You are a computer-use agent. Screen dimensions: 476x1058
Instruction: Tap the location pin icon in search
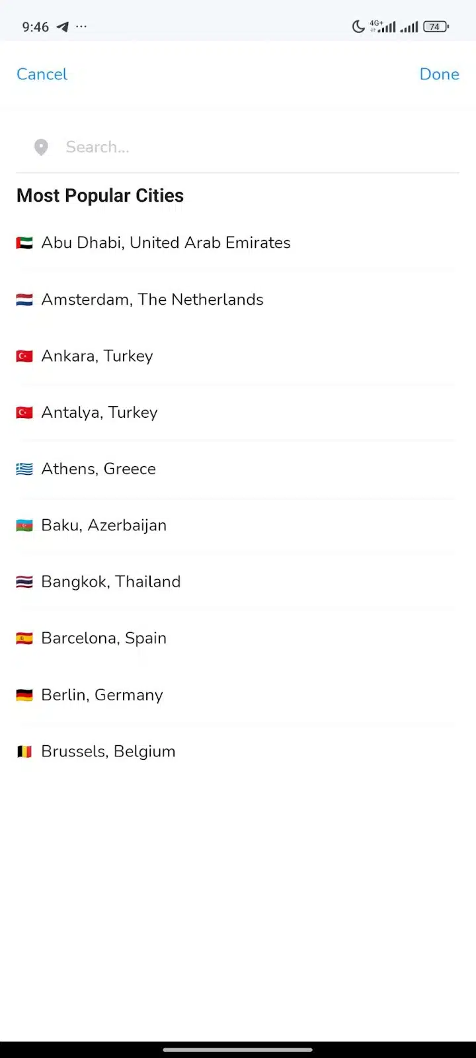(41, 147)
